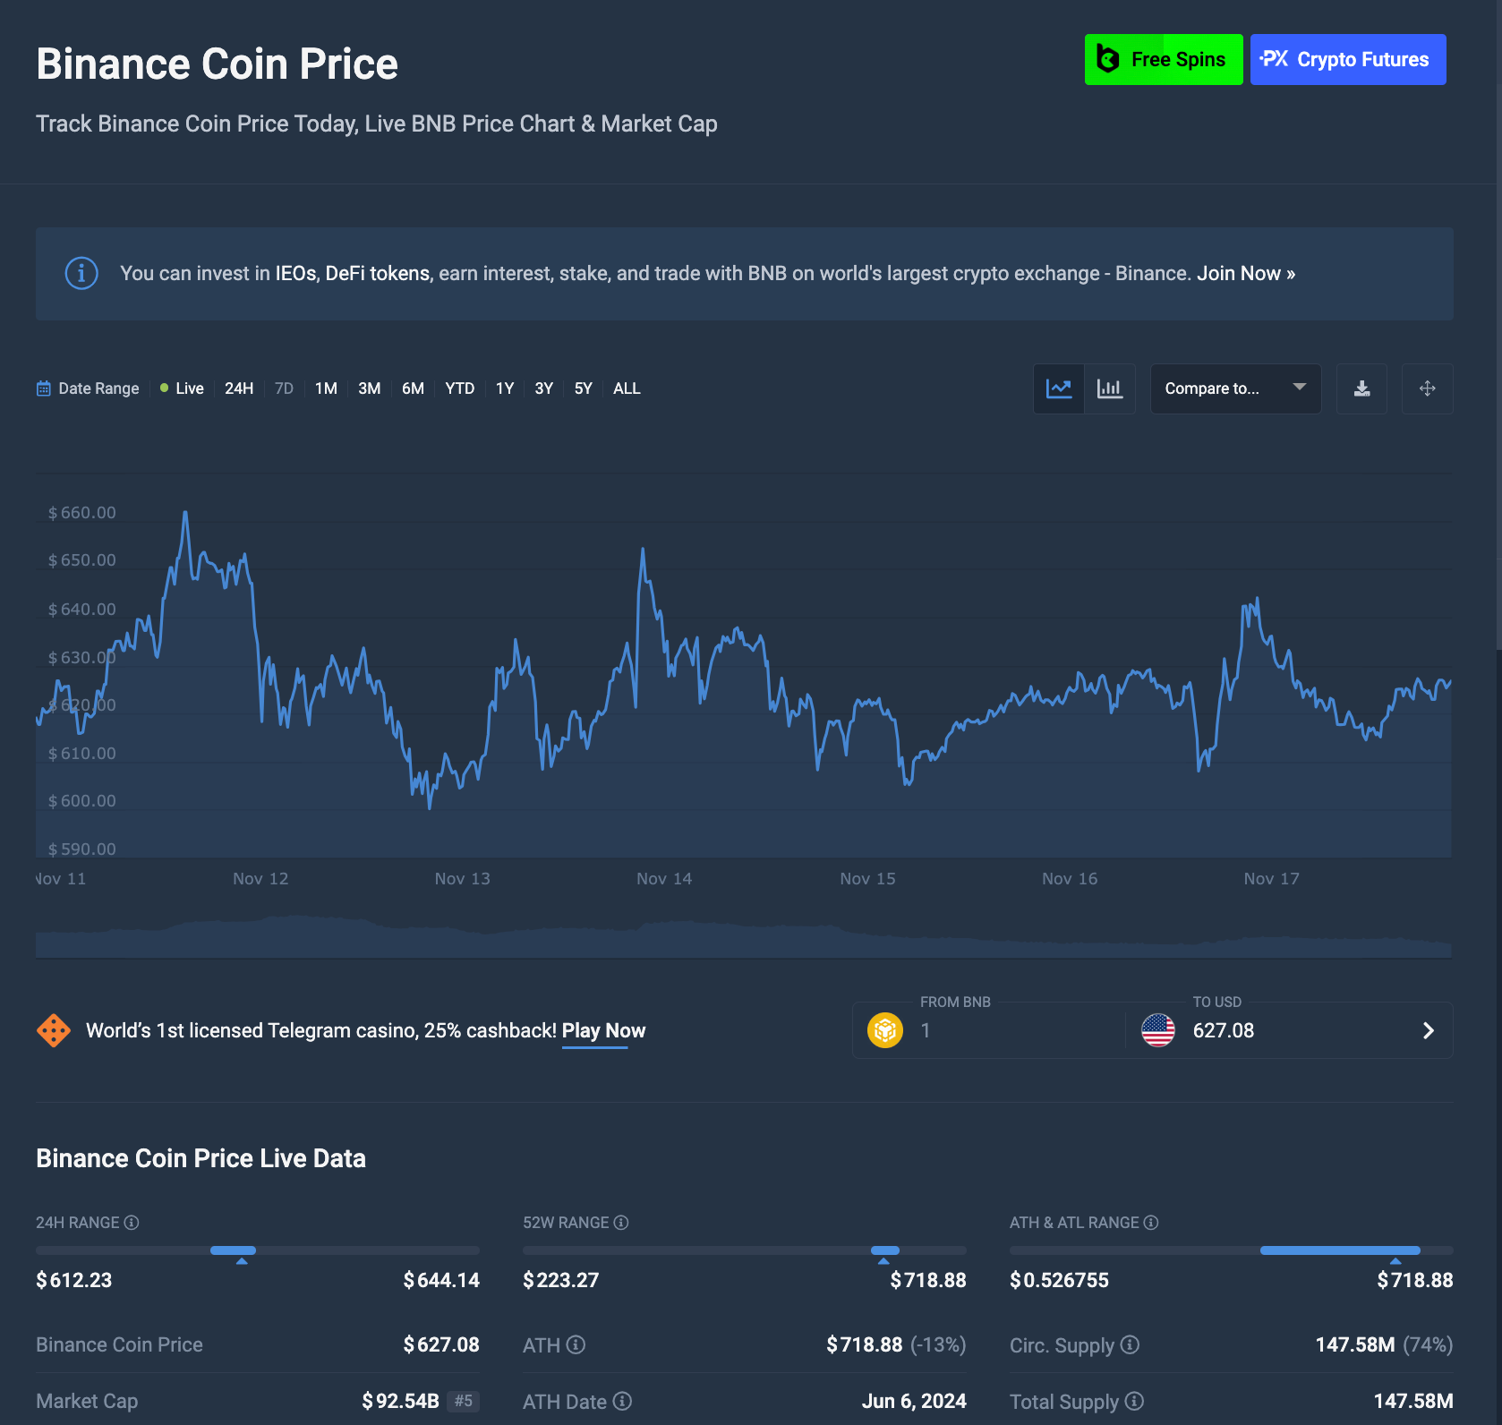
Task: Click the Crypto Futures blue button
Action: pyautogui.click(x=1348, y=60)
